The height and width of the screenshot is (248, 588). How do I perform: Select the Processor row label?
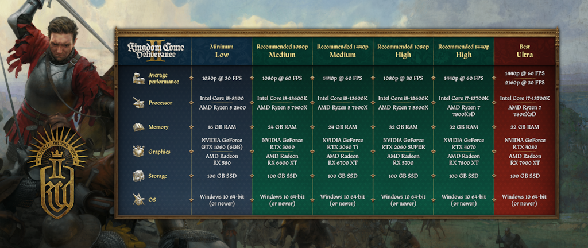(160, 103)
